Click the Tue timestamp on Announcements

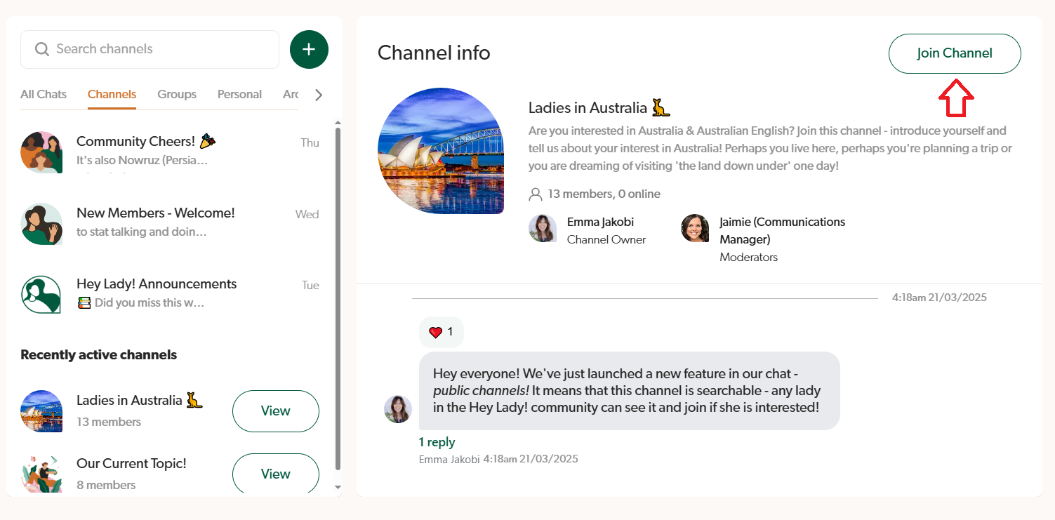tap(311, 285)
